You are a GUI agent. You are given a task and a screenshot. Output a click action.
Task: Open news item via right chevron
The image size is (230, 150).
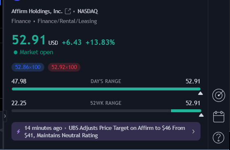pos(194,132)
